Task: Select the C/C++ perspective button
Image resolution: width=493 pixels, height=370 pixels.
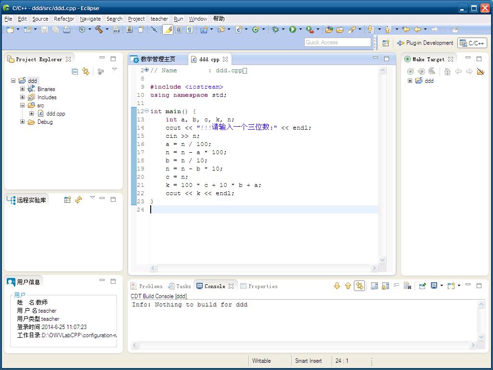Action: (x=472, y=43)
